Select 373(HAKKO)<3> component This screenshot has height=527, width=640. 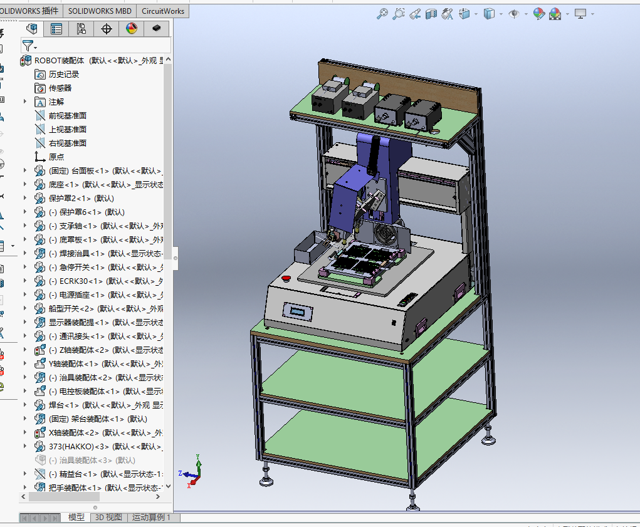tap(106, 447)
